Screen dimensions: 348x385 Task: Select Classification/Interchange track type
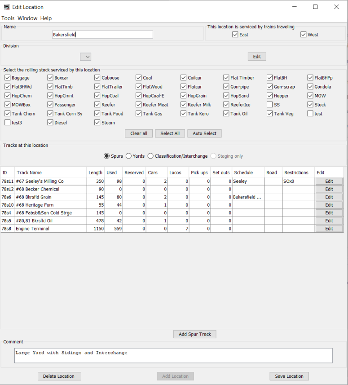(x=150, y=156)
